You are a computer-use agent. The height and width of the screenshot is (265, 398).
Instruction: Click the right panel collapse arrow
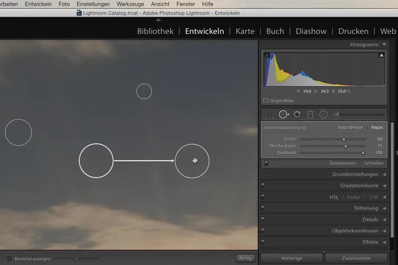(x=397, y=153)
